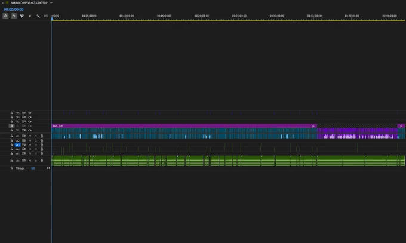
Task: Untarget the highlighted A3 track label
Action: point(17,145)
